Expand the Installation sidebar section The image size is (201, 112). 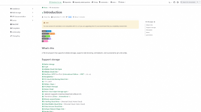click(x=32, y=9)
